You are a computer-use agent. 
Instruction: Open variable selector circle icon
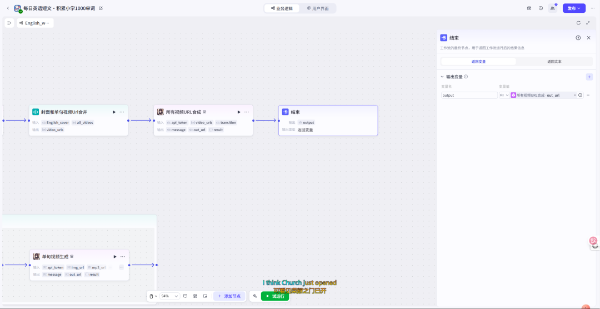point(580,95)
